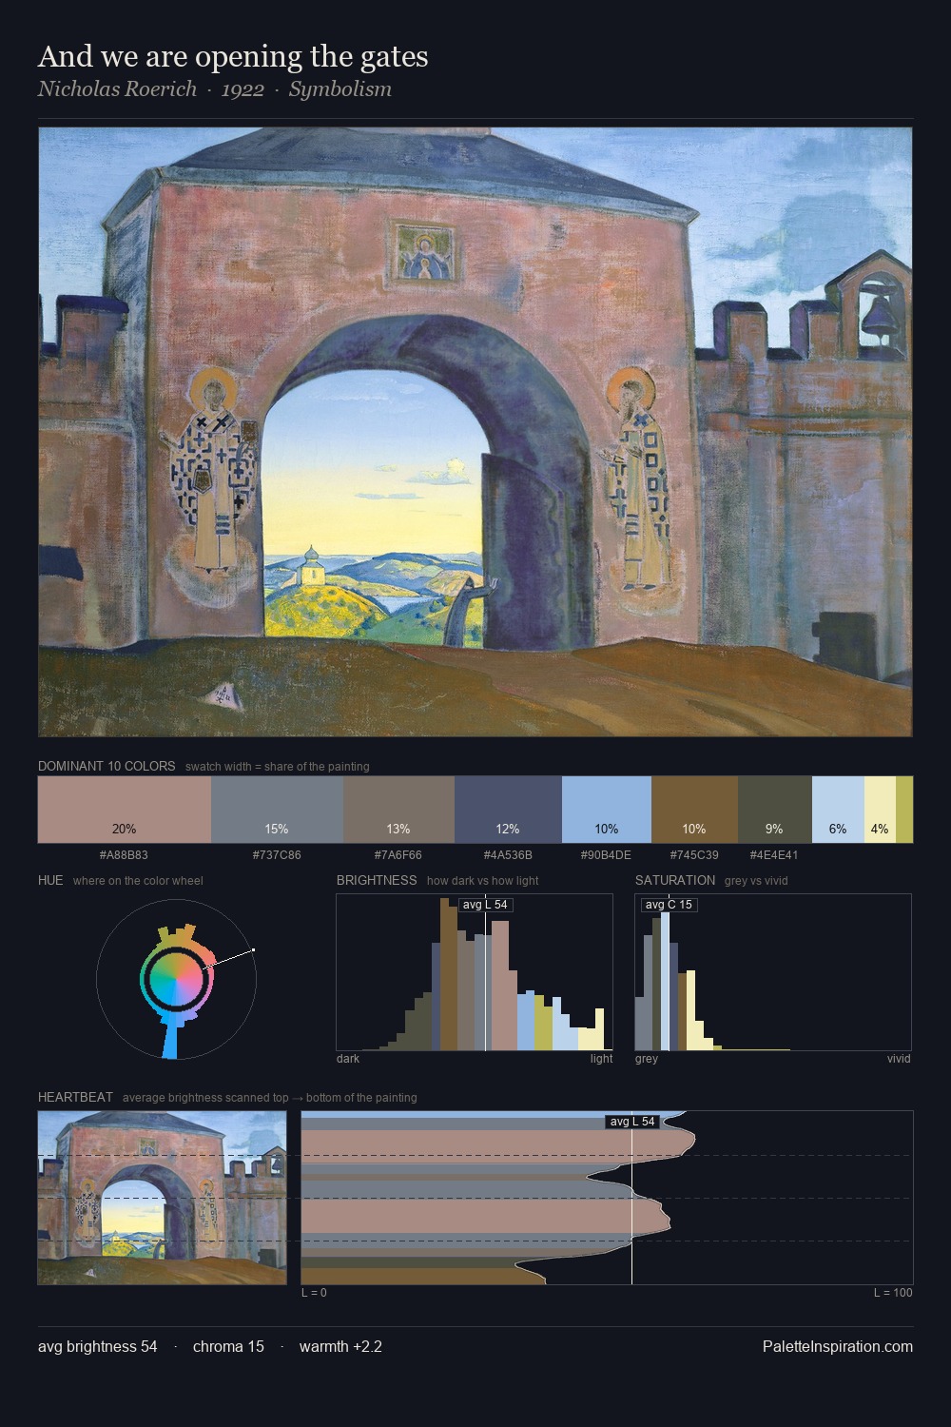Viewport: 951px width, 1427px height.
Task: Click the 'chroma 15' footer stat
Action: 228,1347
